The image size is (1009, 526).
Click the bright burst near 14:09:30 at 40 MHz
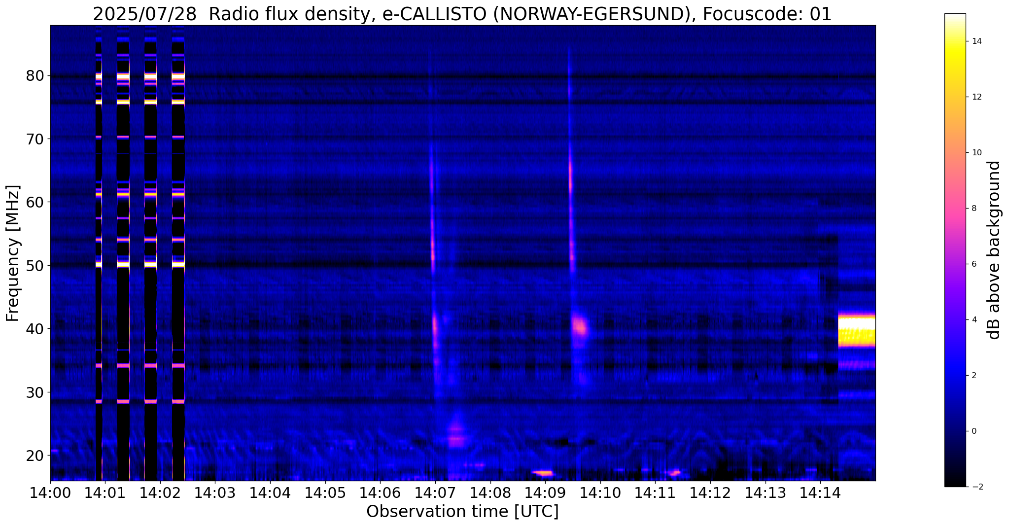[580, 326]
